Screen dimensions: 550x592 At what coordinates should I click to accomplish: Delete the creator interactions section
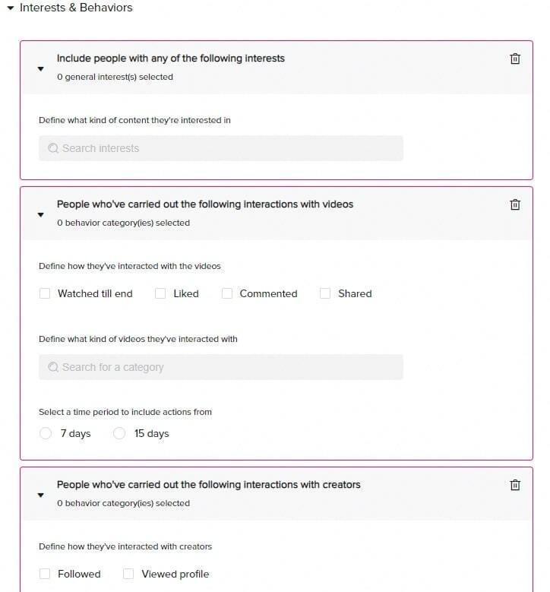(x=515, y=485)
